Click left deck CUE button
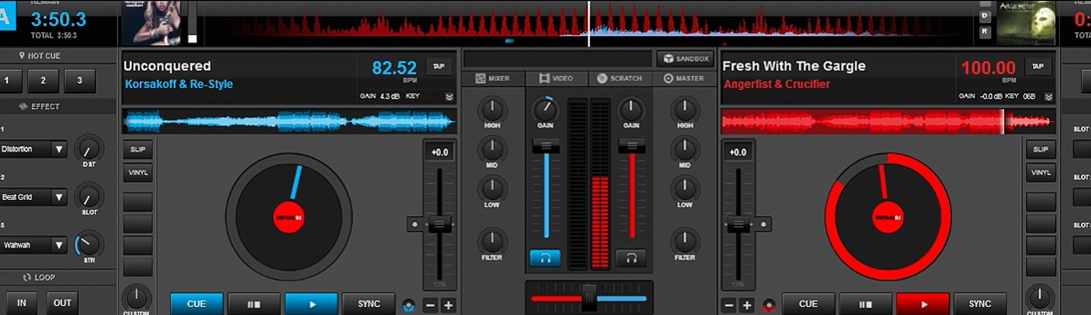This screenshot has width=1091, height=315. pyautogui.click(x=197, y=304)
